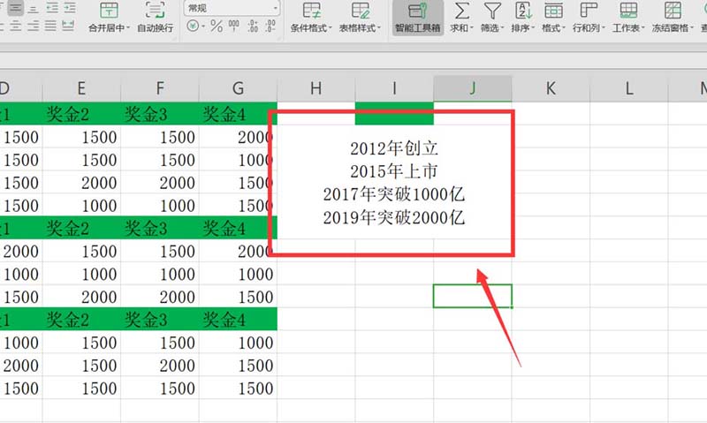Select column K header
The image size is (707, 423).
[x=551, y=88]
